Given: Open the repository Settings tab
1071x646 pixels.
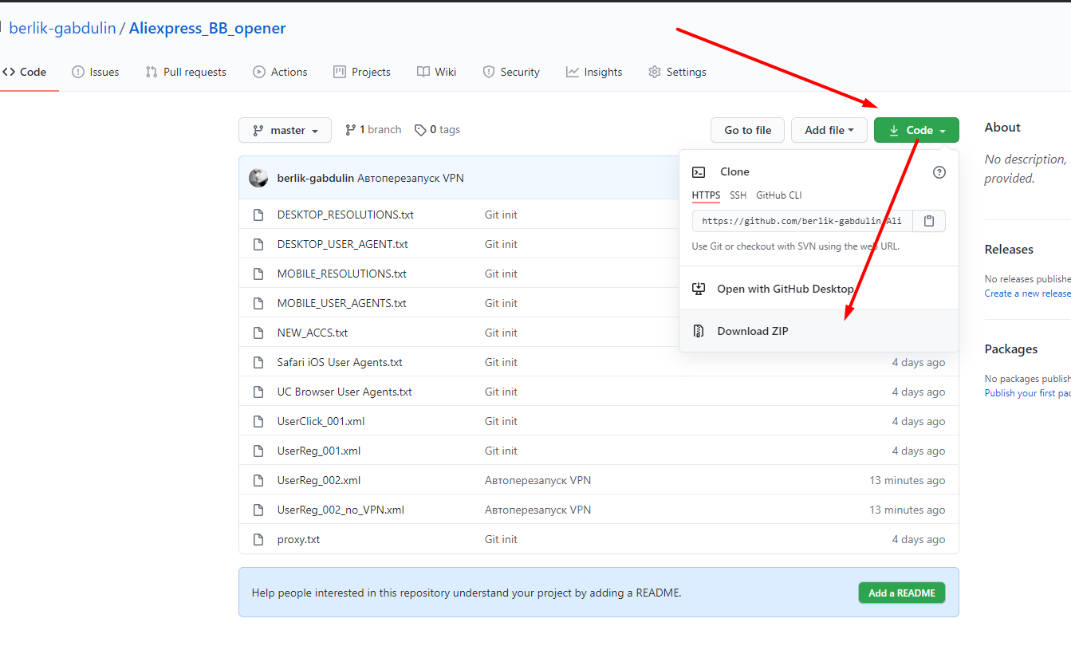Looking at the screenshot, I should coord(677,72).
